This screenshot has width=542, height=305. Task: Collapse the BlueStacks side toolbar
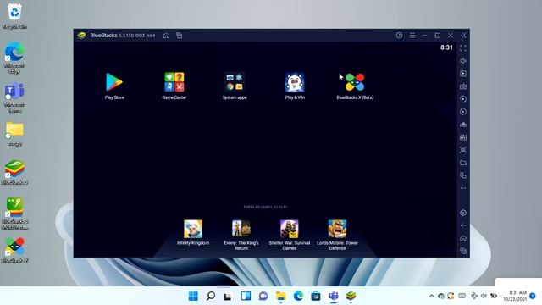[463, 36]
